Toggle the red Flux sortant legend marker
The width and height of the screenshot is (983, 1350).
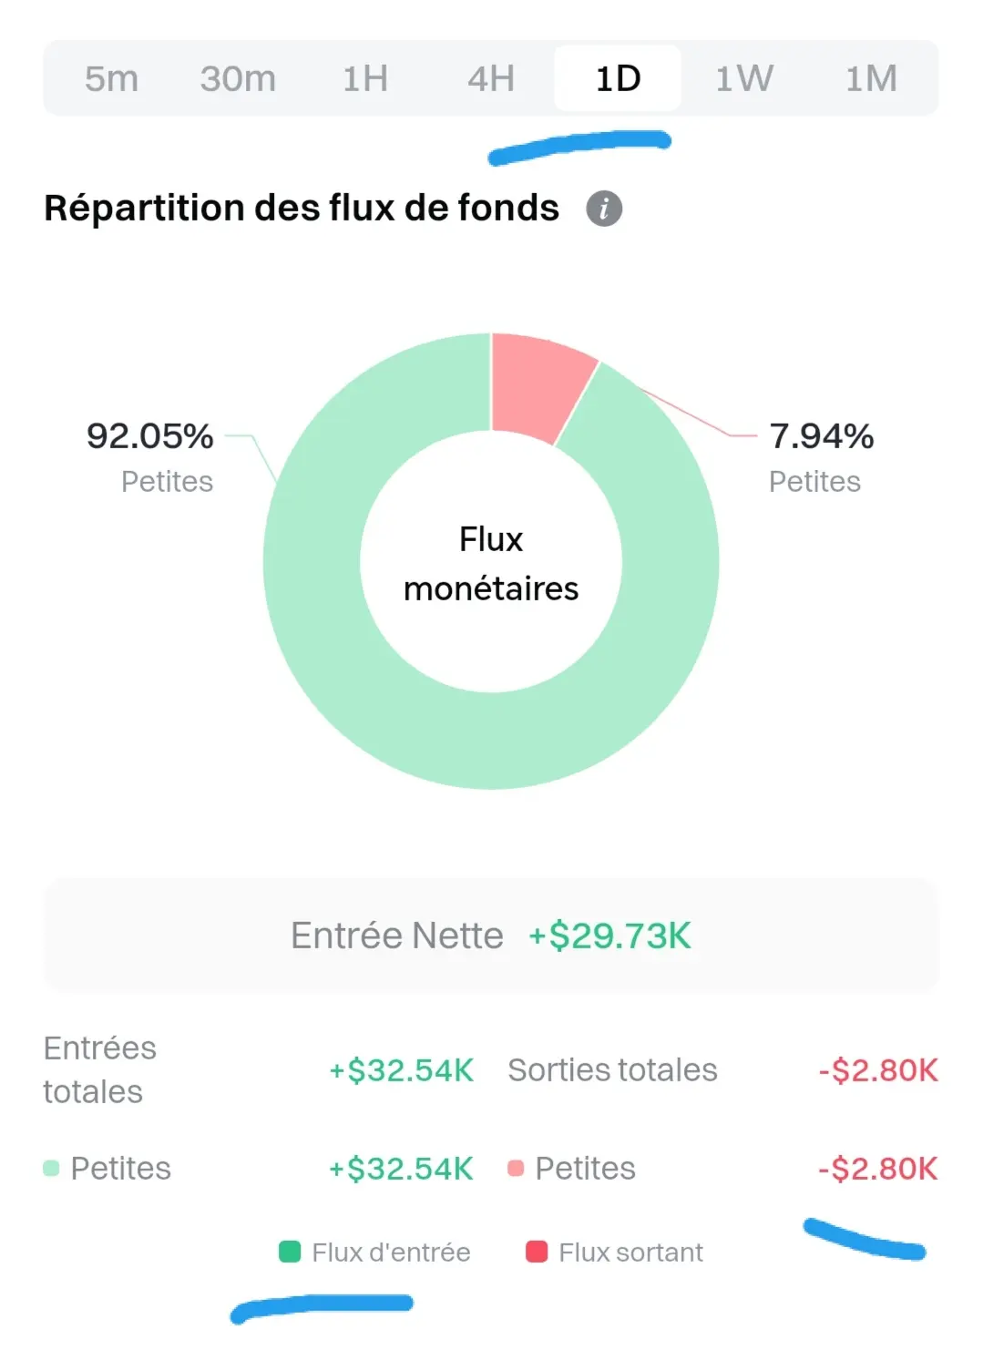(537, 1252)
